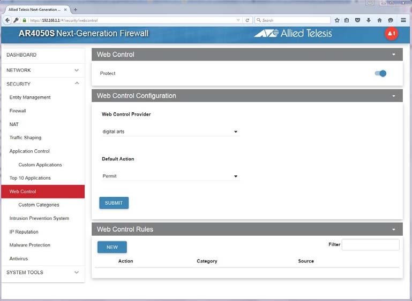
Task: Go to Application Control
Action: (29, 151)
